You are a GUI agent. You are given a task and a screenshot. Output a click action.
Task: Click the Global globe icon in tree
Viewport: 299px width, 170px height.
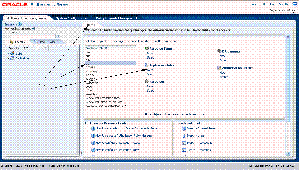pos(12,53)
